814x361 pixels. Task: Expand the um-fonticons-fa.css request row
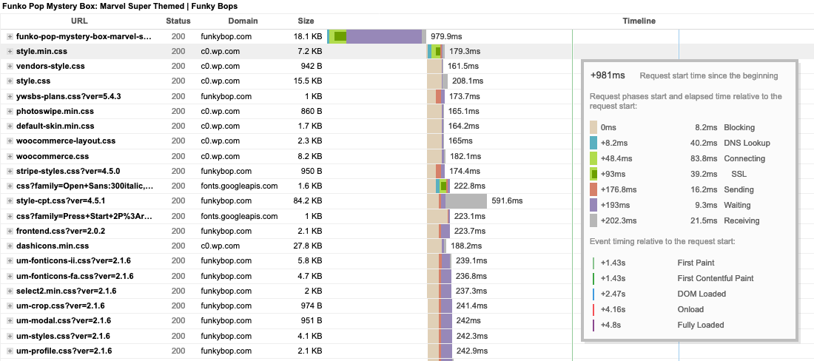point(10,276)
